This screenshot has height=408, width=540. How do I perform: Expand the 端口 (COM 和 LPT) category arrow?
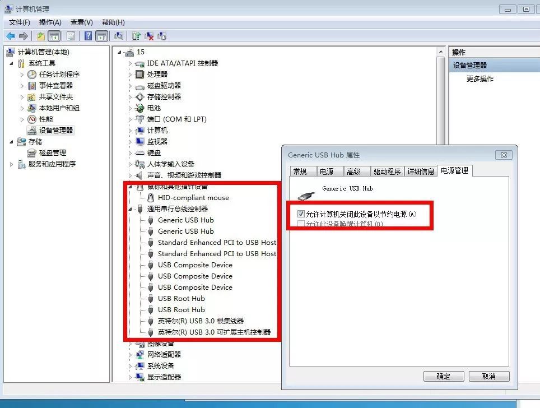[130, 119]
